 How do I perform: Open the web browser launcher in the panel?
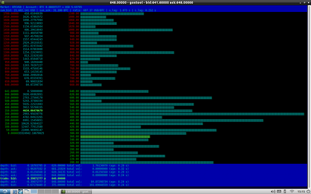tap(20, 192)
